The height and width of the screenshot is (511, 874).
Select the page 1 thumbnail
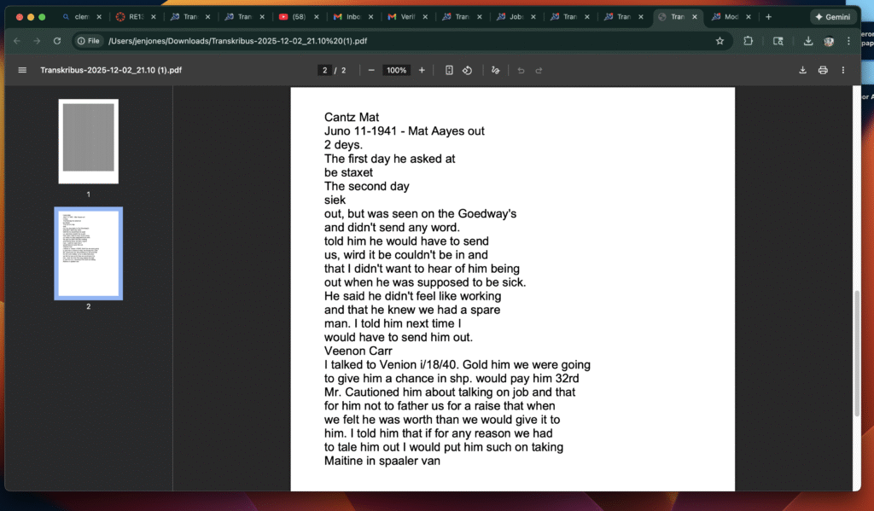click(x=88, y=141)
